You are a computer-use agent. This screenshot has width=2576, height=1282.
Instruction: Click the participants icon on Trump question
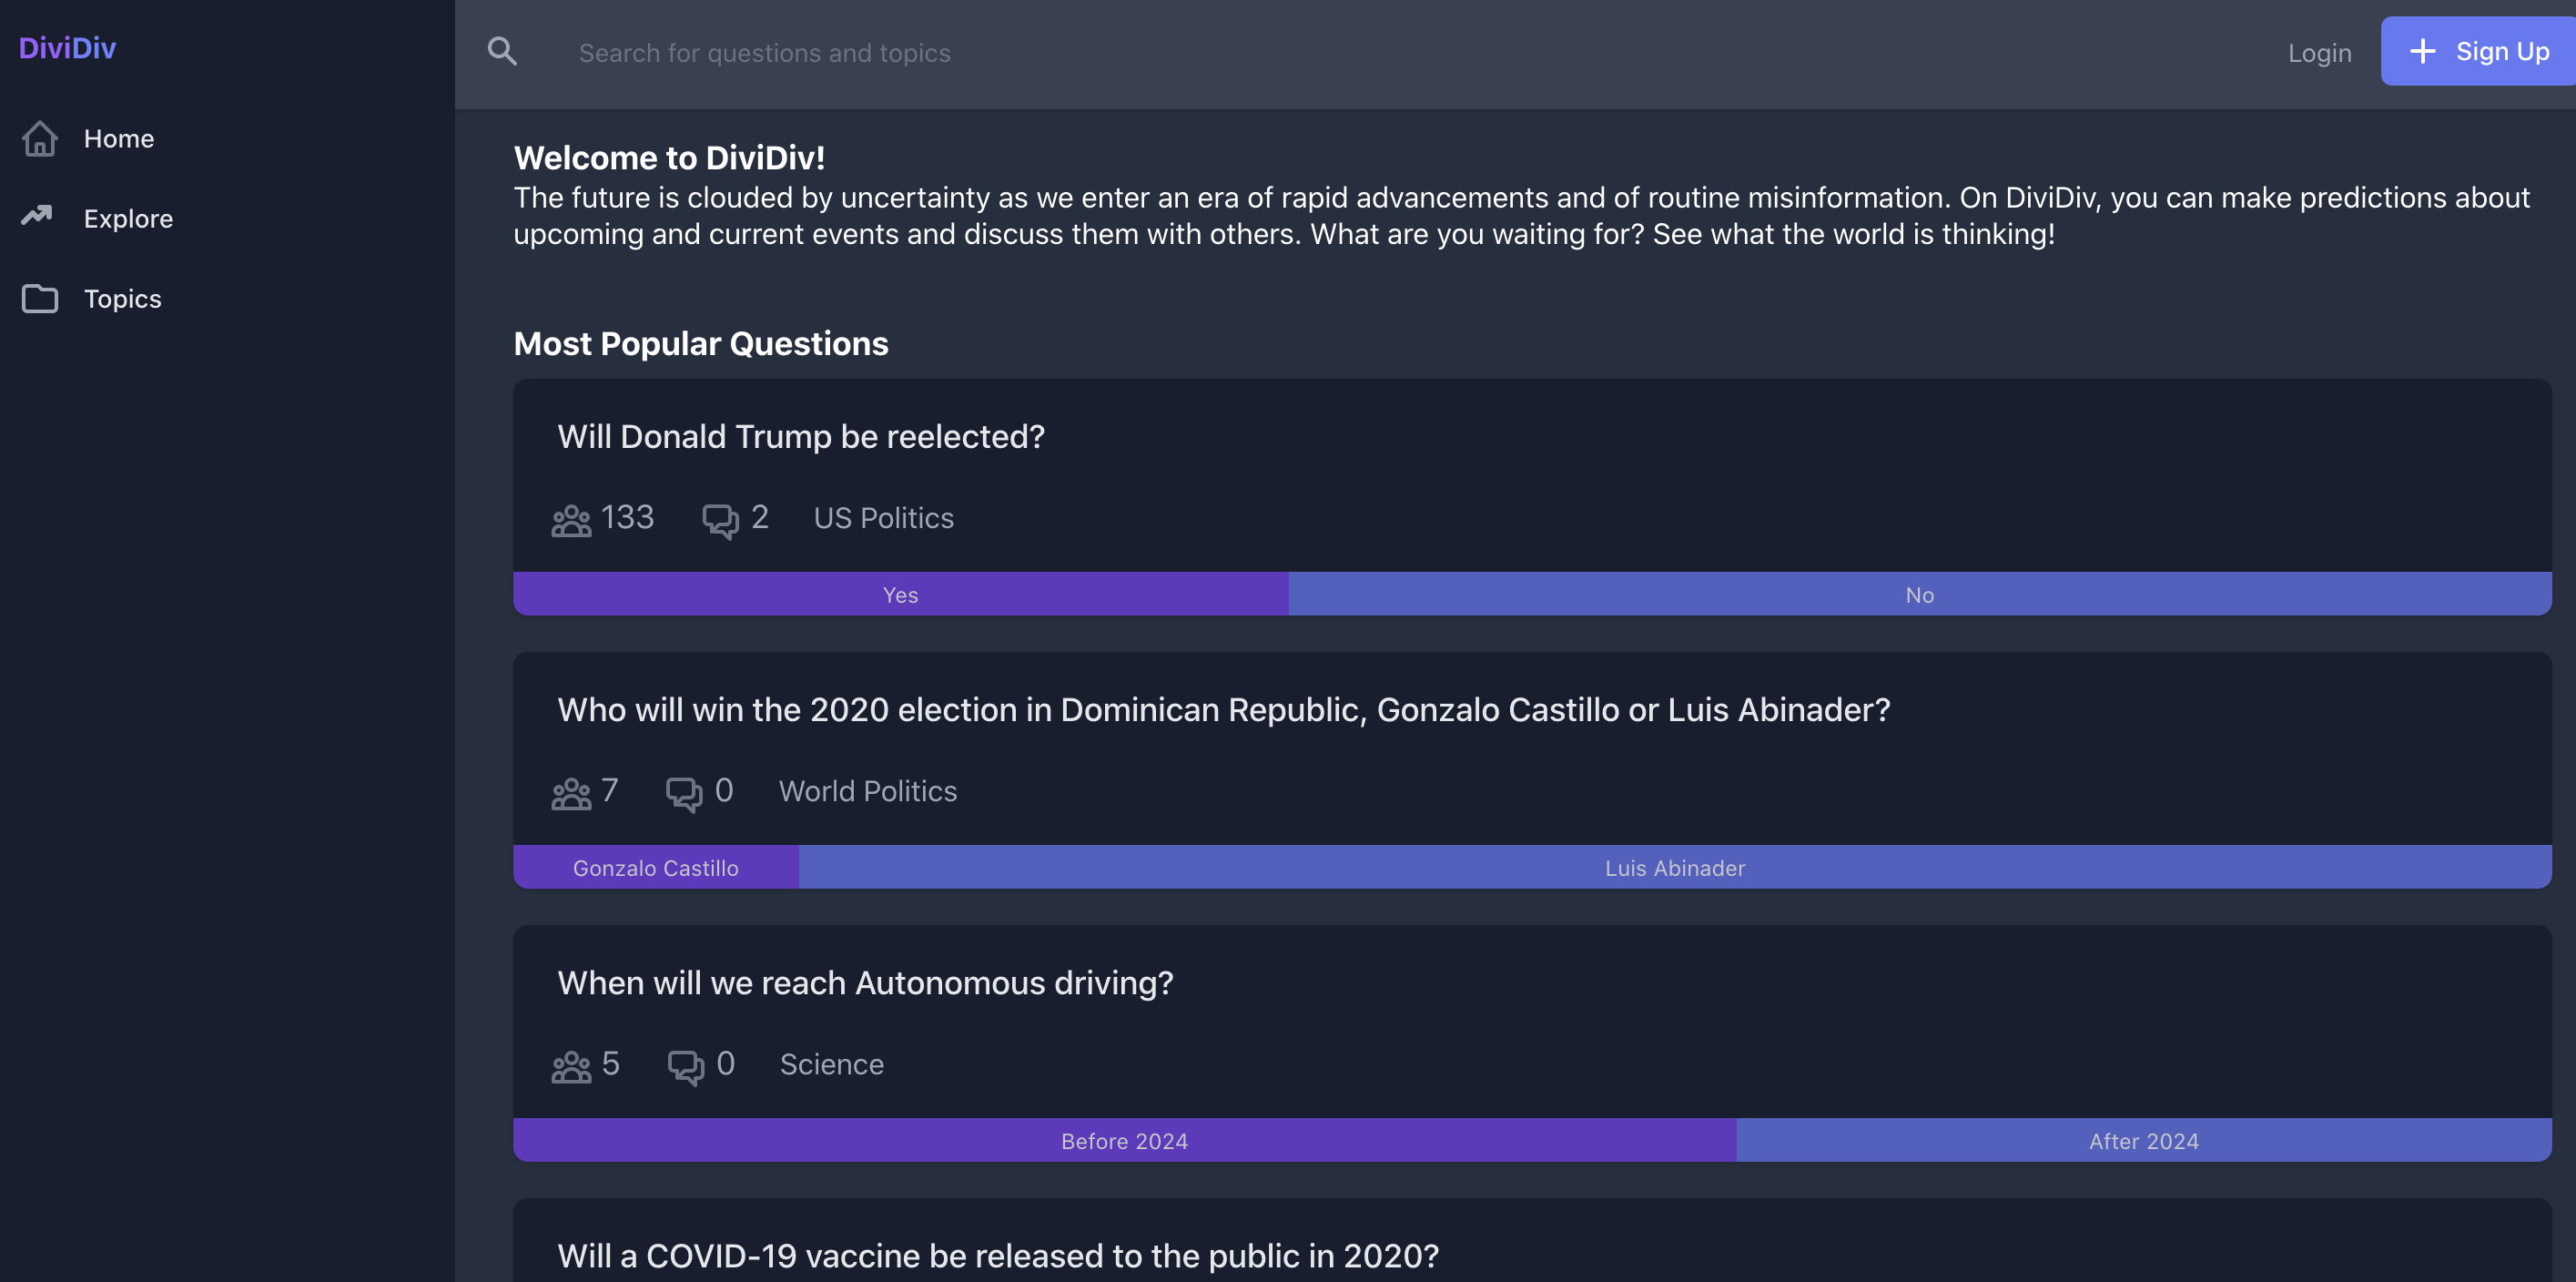571,520
